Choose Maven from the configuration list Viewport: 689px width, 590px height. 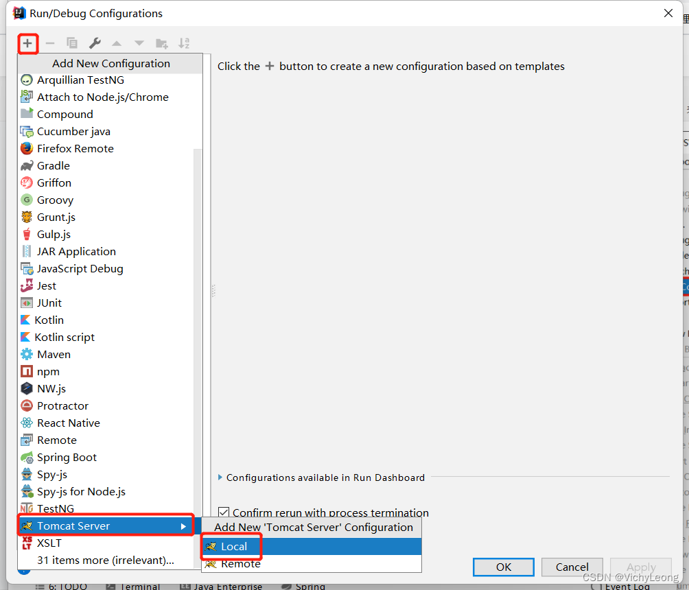[x=106, y=354]
